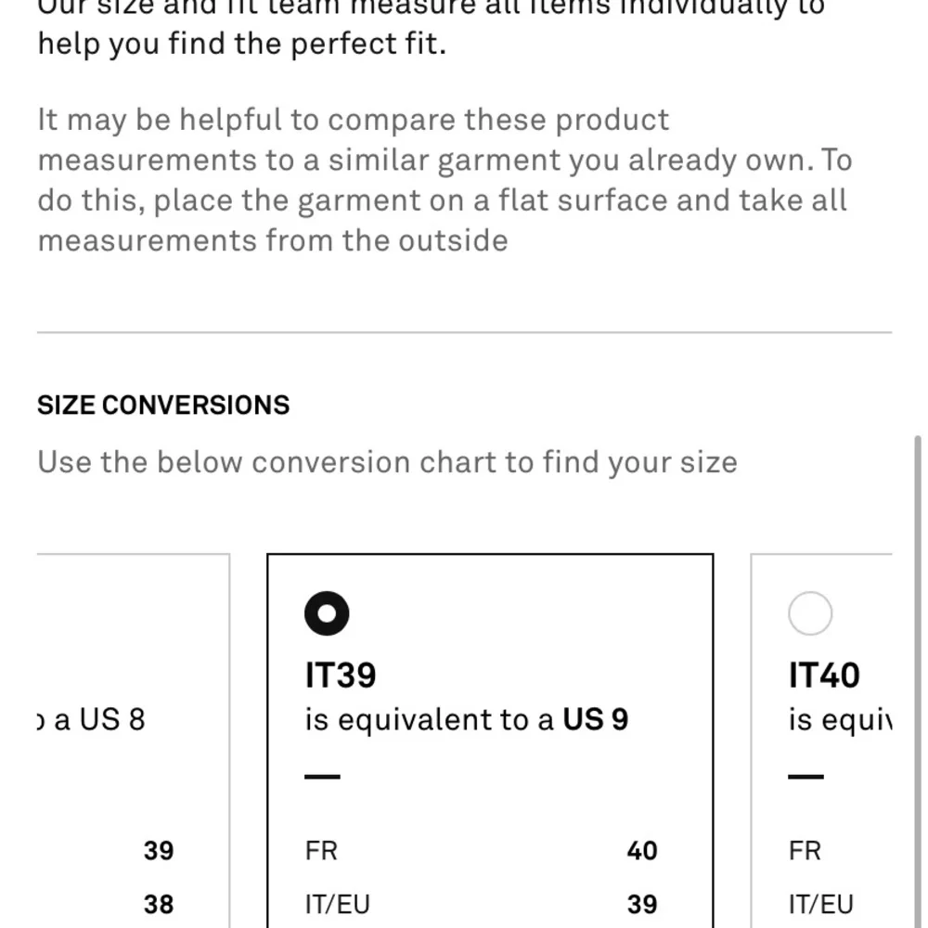Click the IT39 size heading
Viewport: 928px width, 928px height.
click(x=341, y=675)
